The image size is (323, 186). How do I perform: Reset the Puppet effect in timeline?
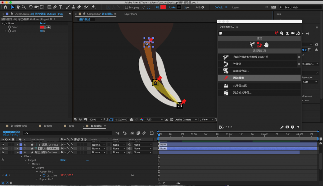click(x=63, y=160)
